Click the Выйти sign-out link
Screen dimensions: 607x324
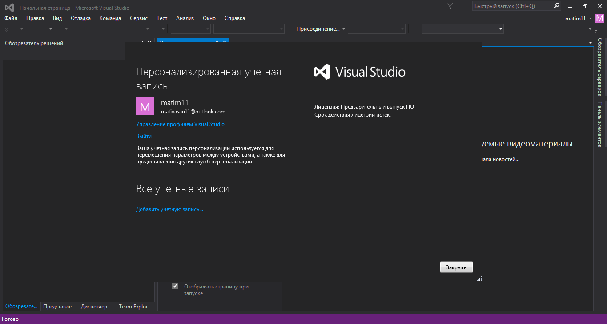(x=144, y=136)
